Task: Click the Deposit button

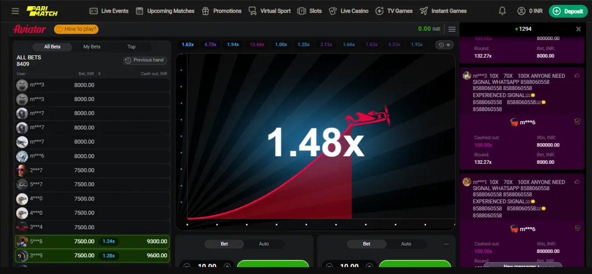Action: [568, 11]
